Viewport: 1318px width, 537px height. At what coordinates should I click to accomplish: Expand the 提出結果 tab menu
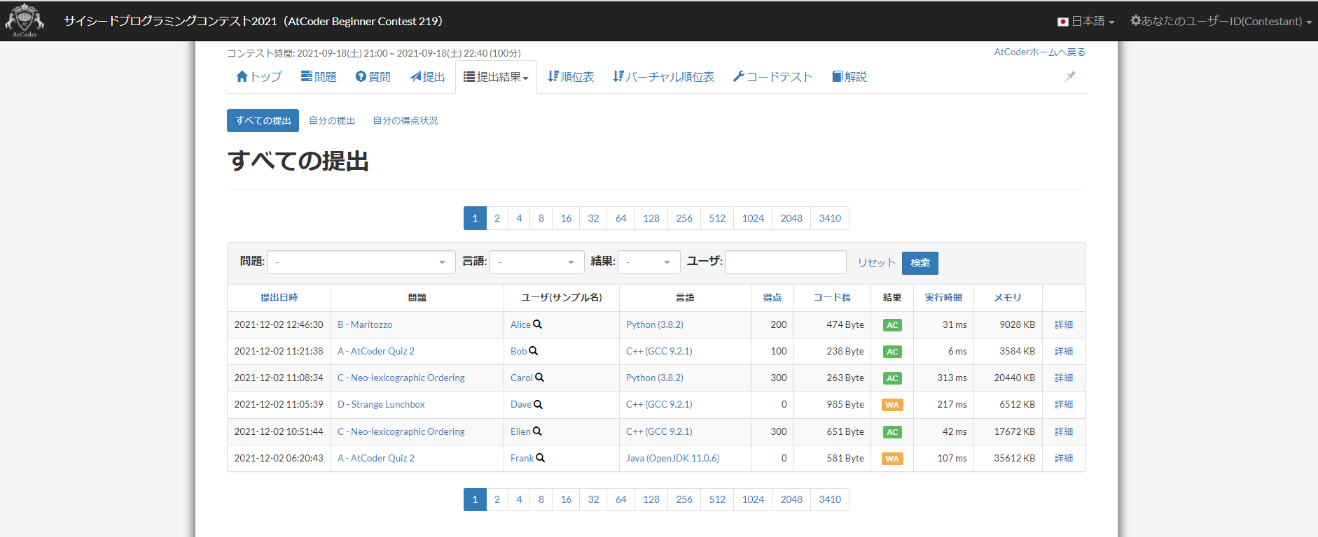point(496,77)
